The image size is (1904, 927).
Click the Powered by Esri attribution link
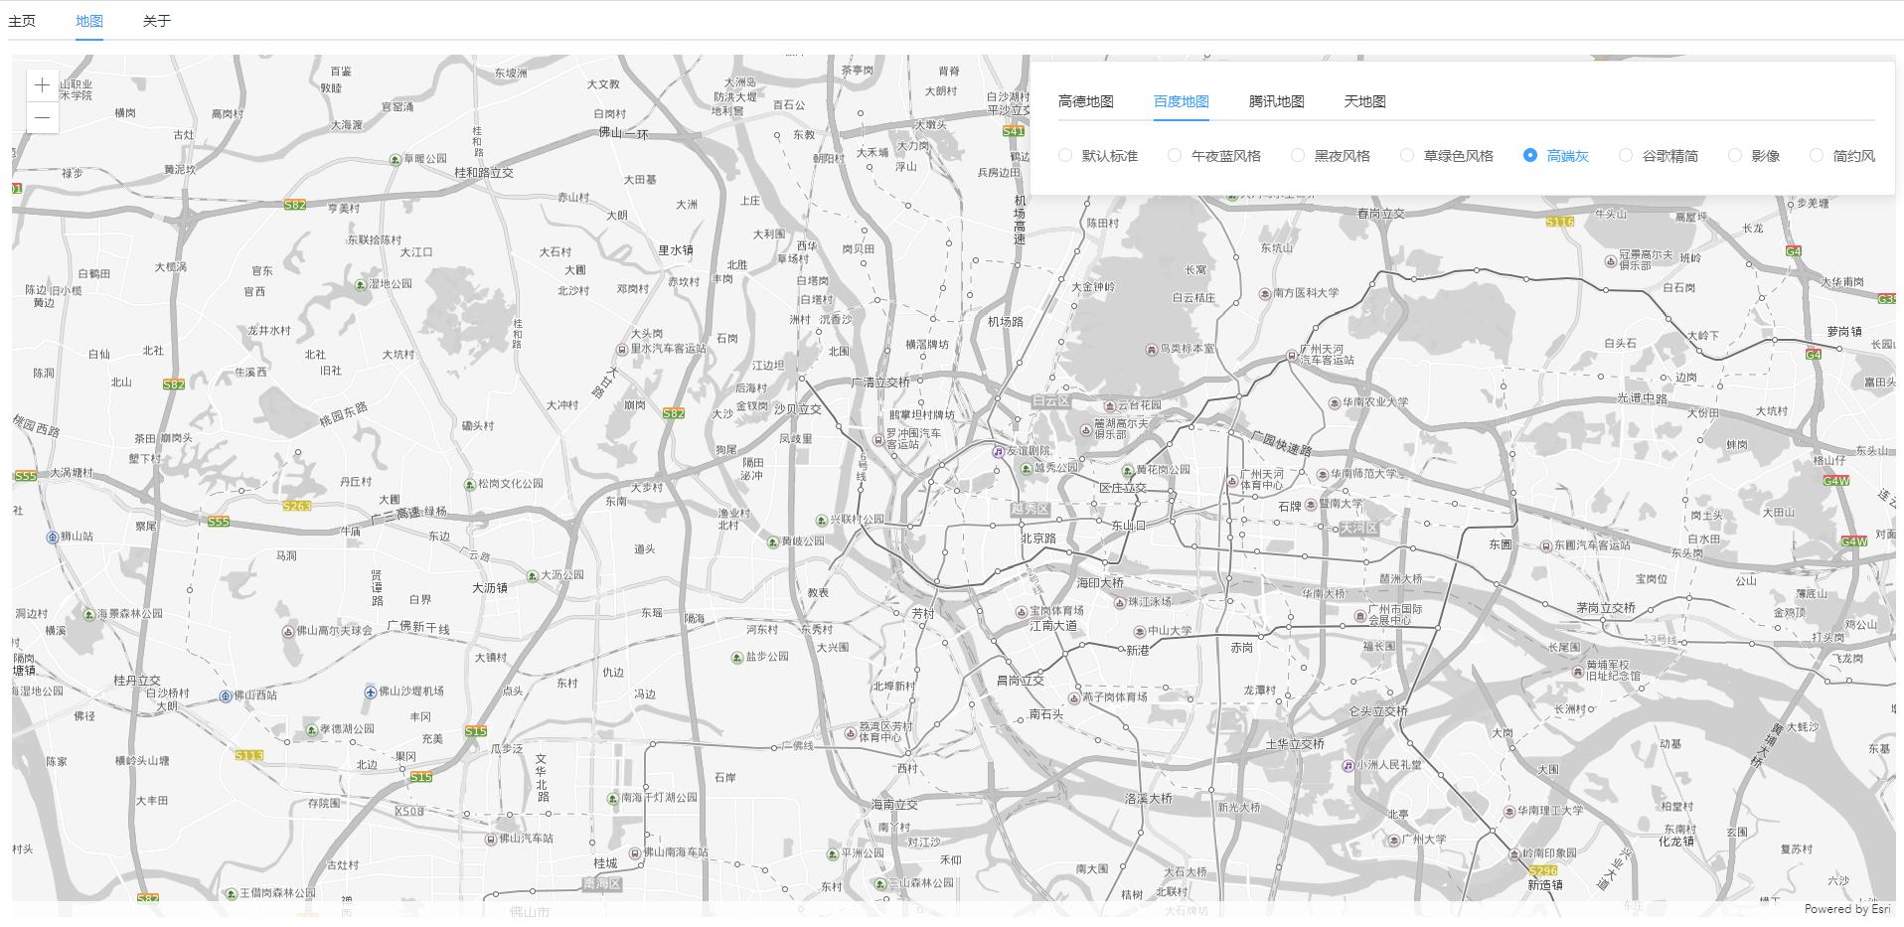(x=1845, y=908)
